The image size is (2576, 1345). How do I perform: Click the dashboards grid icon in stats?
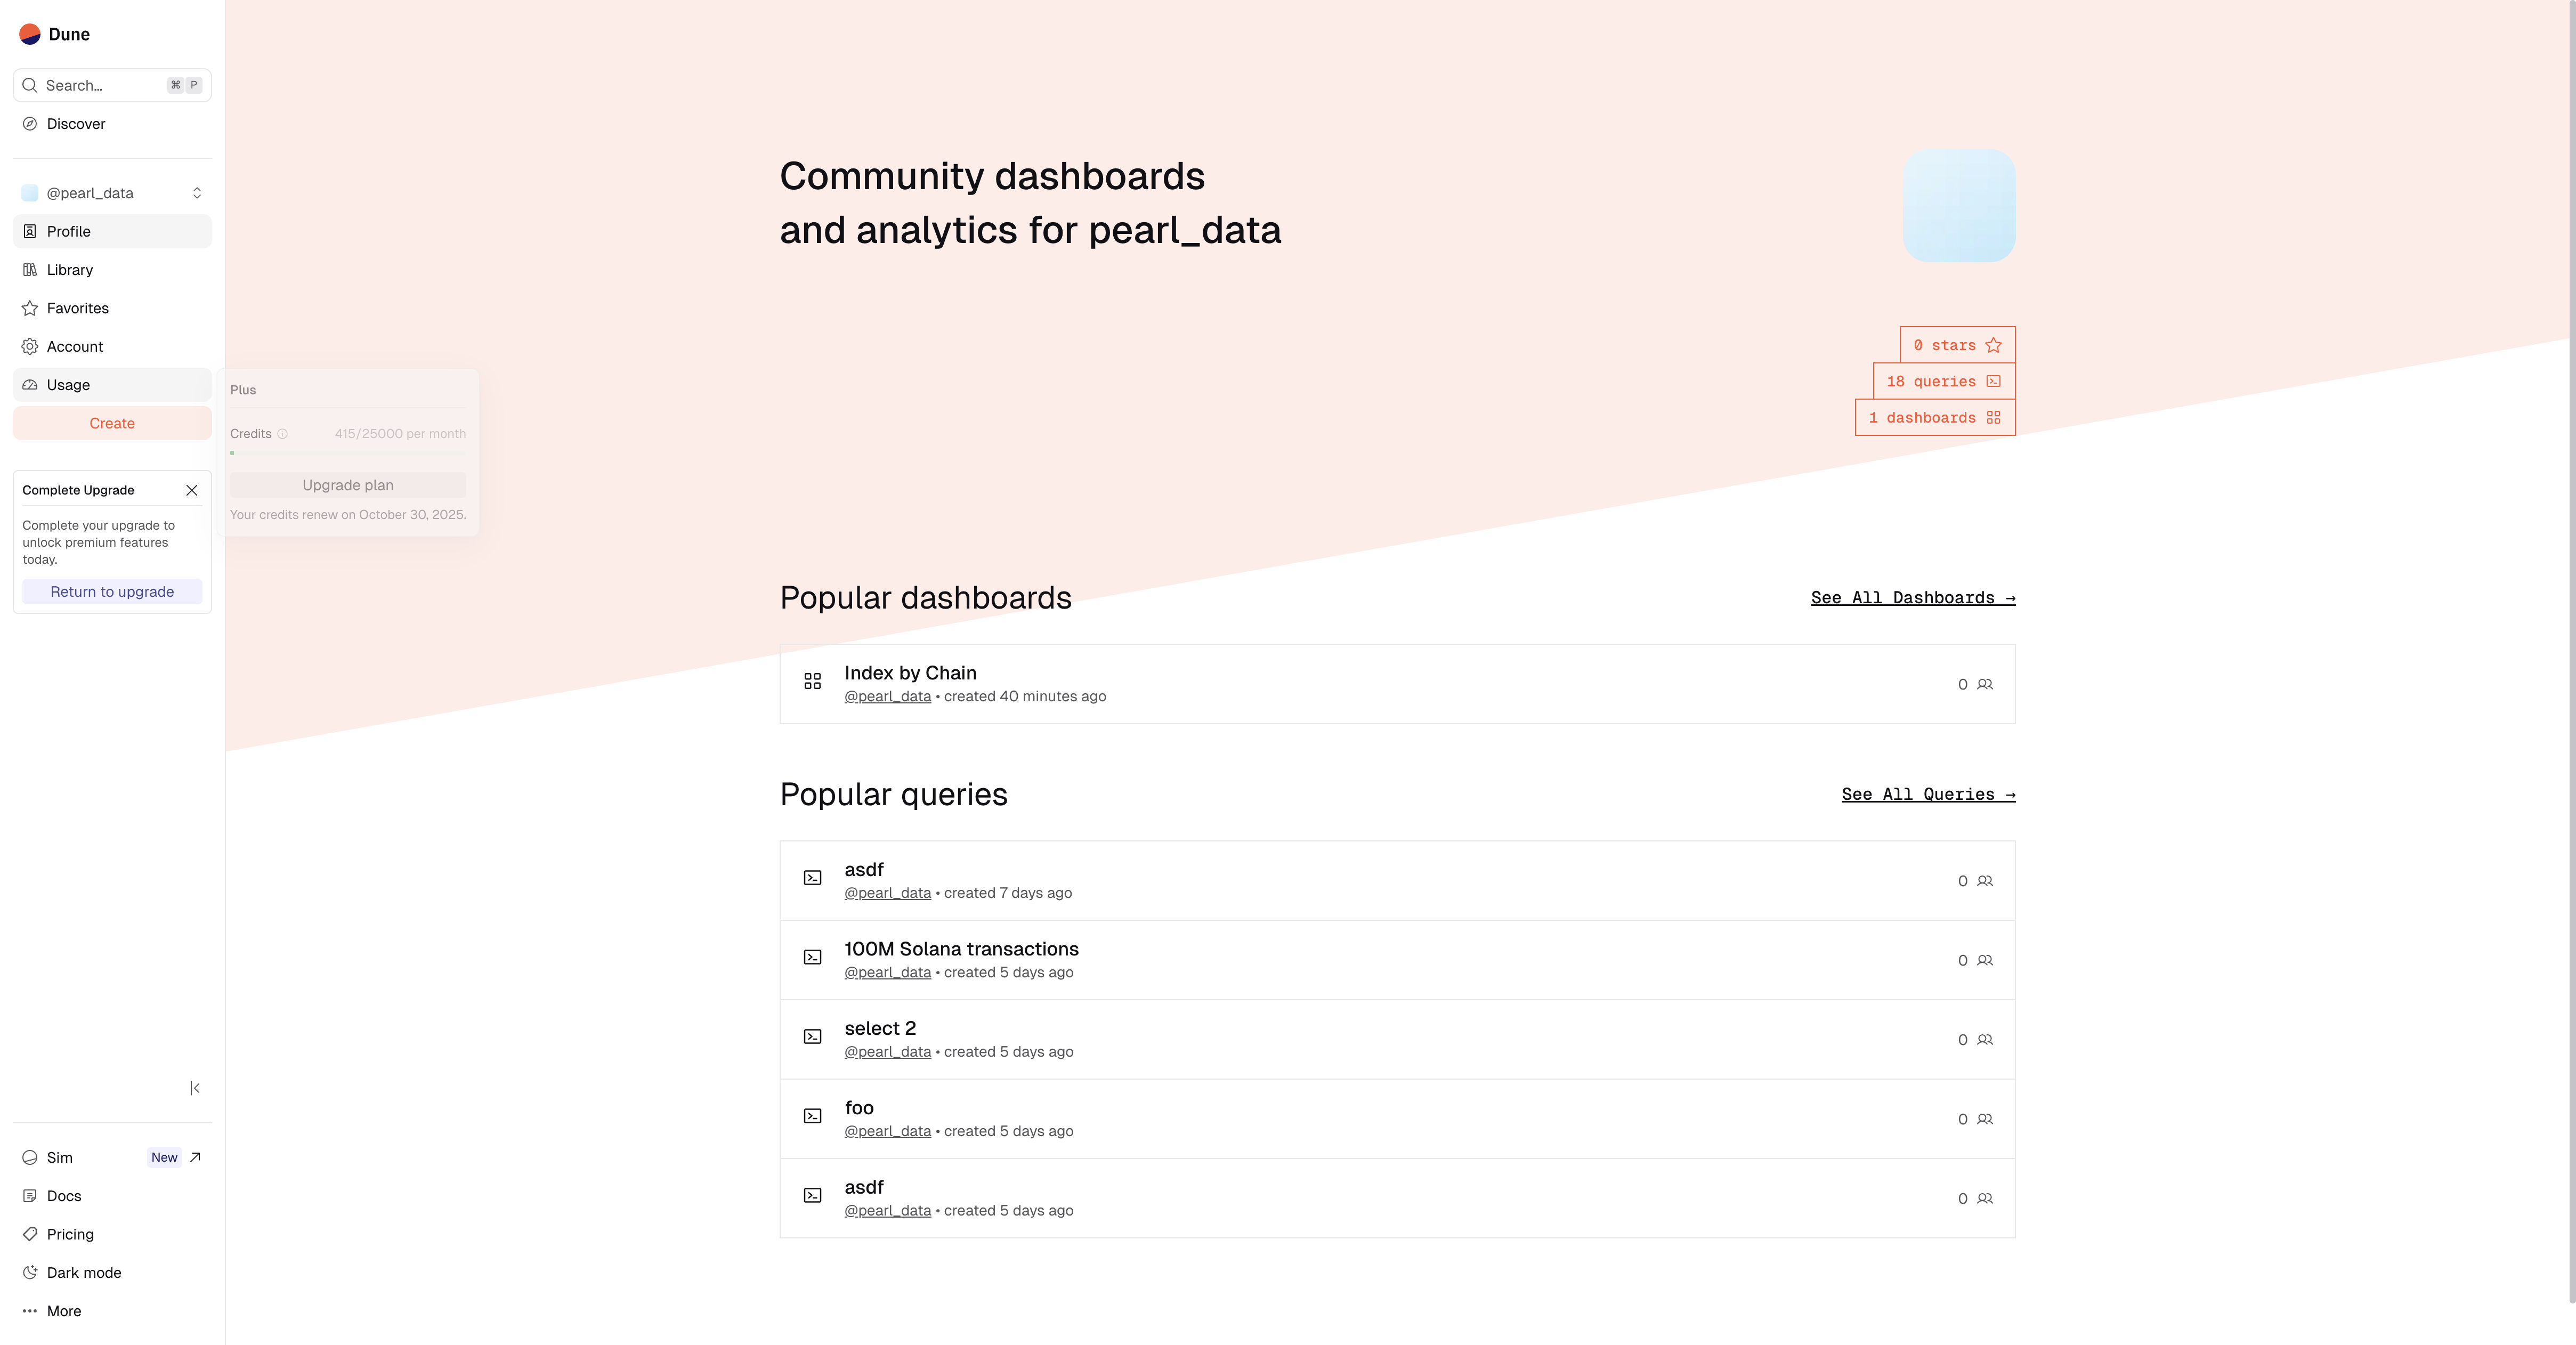click(1993, 418)
